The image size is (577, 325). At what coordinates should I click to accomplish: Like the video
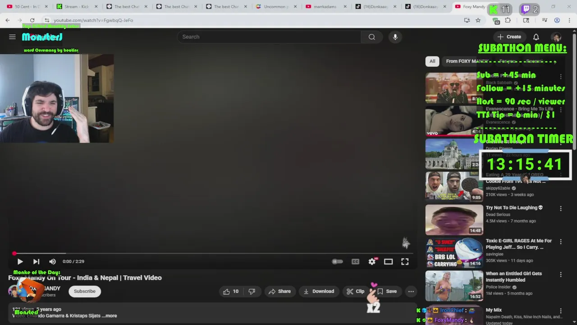tap(230, 291)
